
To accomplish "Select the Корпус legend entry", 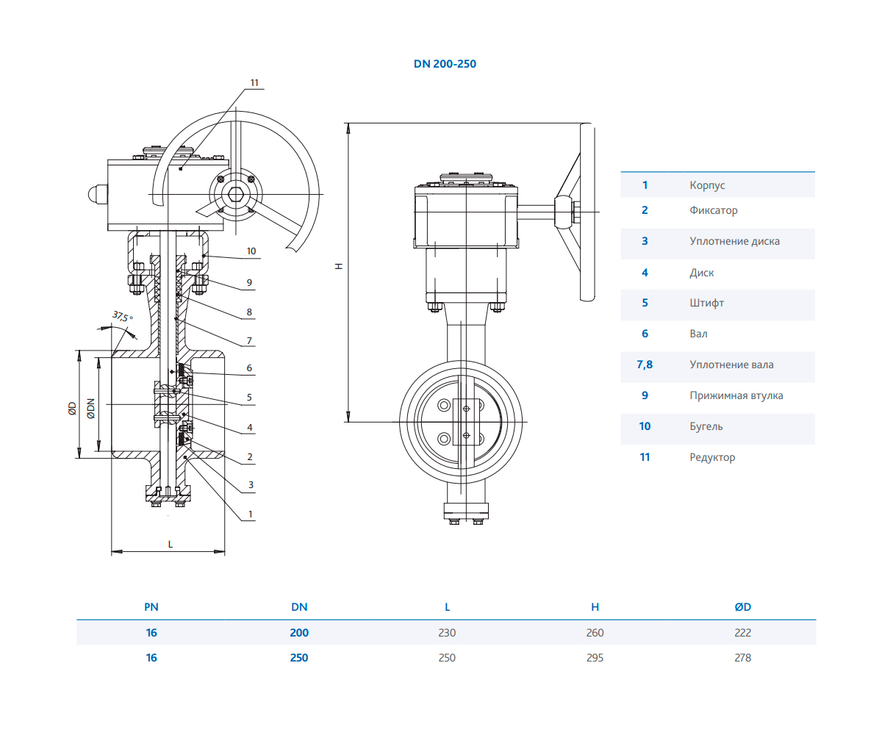I will 707,185.
